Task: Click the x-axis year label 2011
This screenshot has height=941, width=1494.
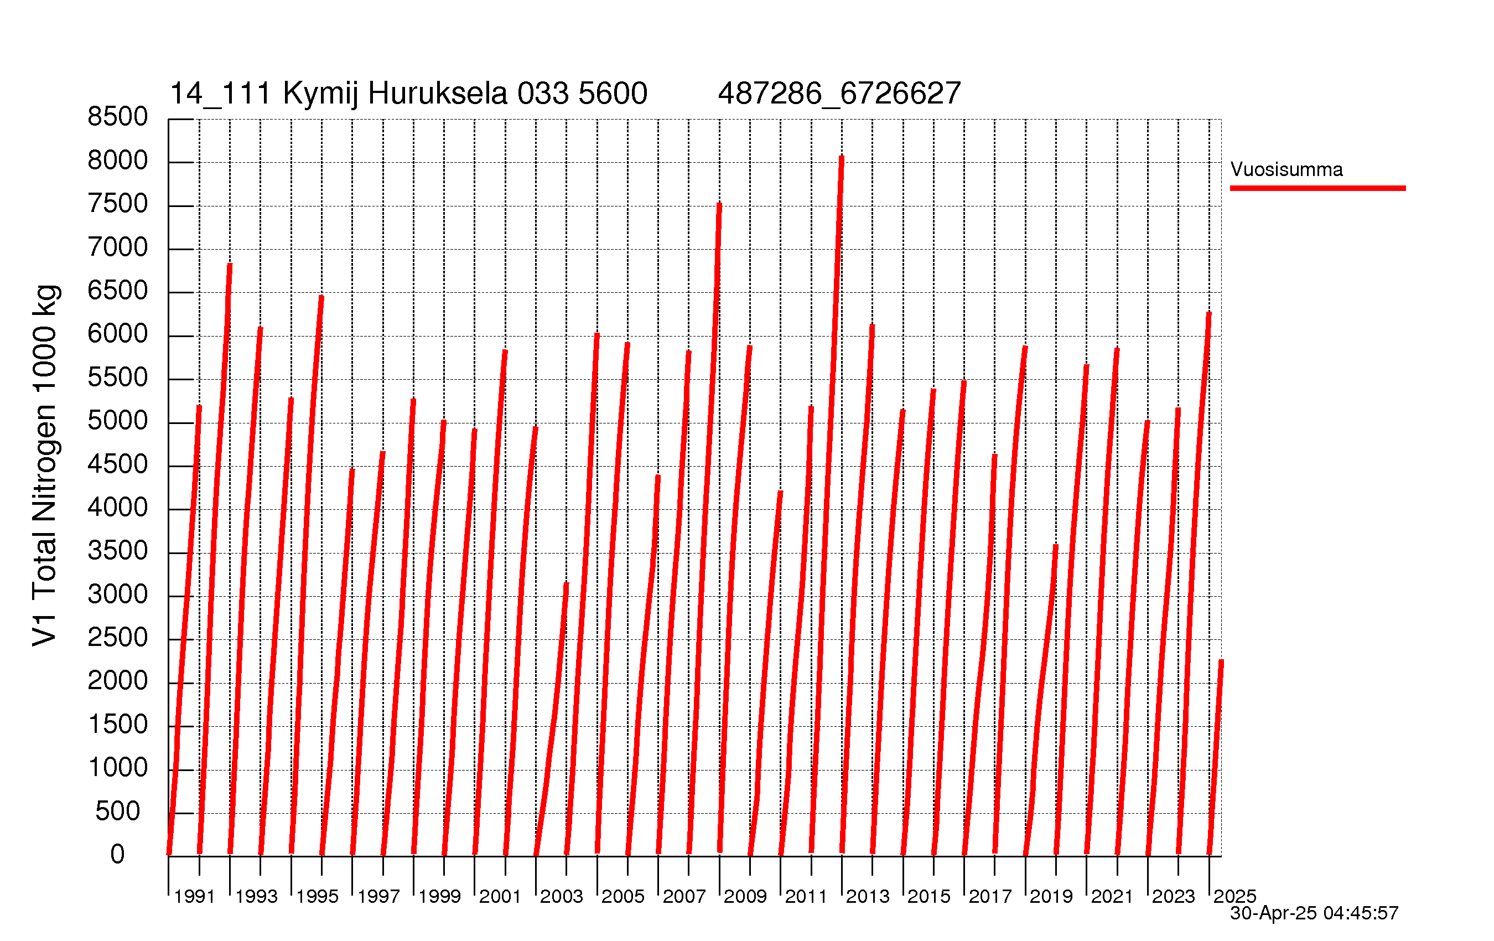Action: [x=807, y=896]
